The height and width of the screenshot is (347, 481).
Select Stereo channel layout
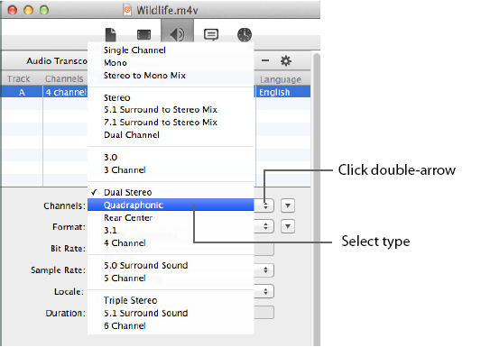coord(171,97)
